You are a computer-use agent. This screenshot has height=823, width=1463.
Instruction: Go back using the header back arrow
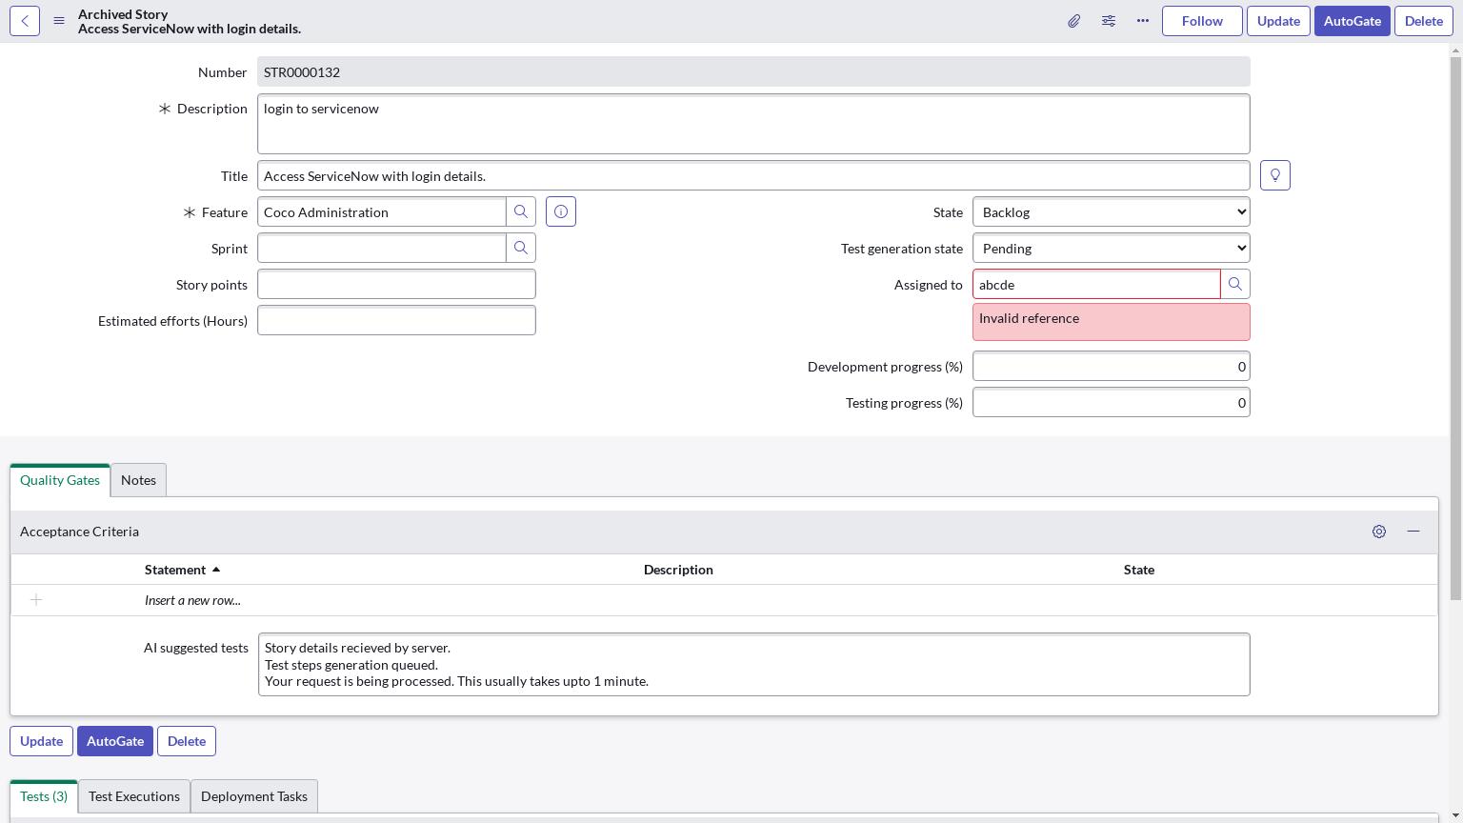pos(25,21)
